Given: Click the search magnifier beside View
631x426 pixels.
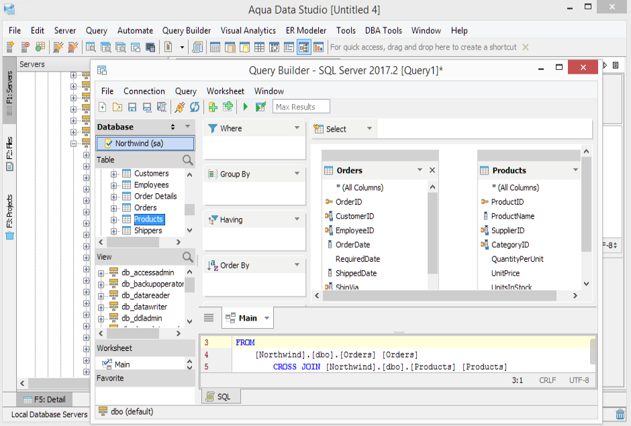Looking at the screenshot, I should (x=188, y=257).
